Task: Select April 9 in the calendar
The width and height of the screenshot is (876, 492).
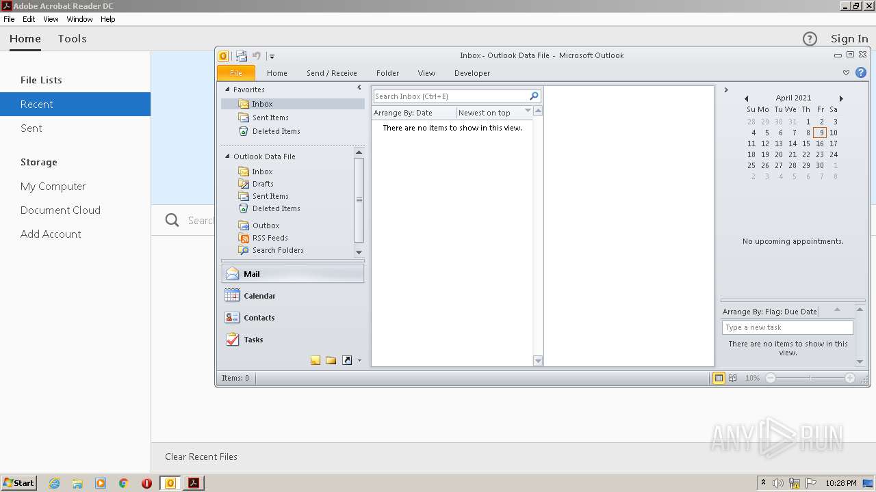Action: 820,133
